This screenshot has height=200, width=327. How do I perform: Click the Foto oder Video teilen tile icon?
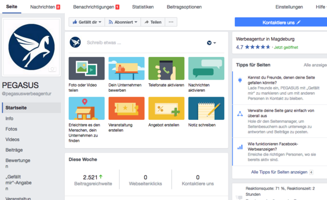(86, 69)
